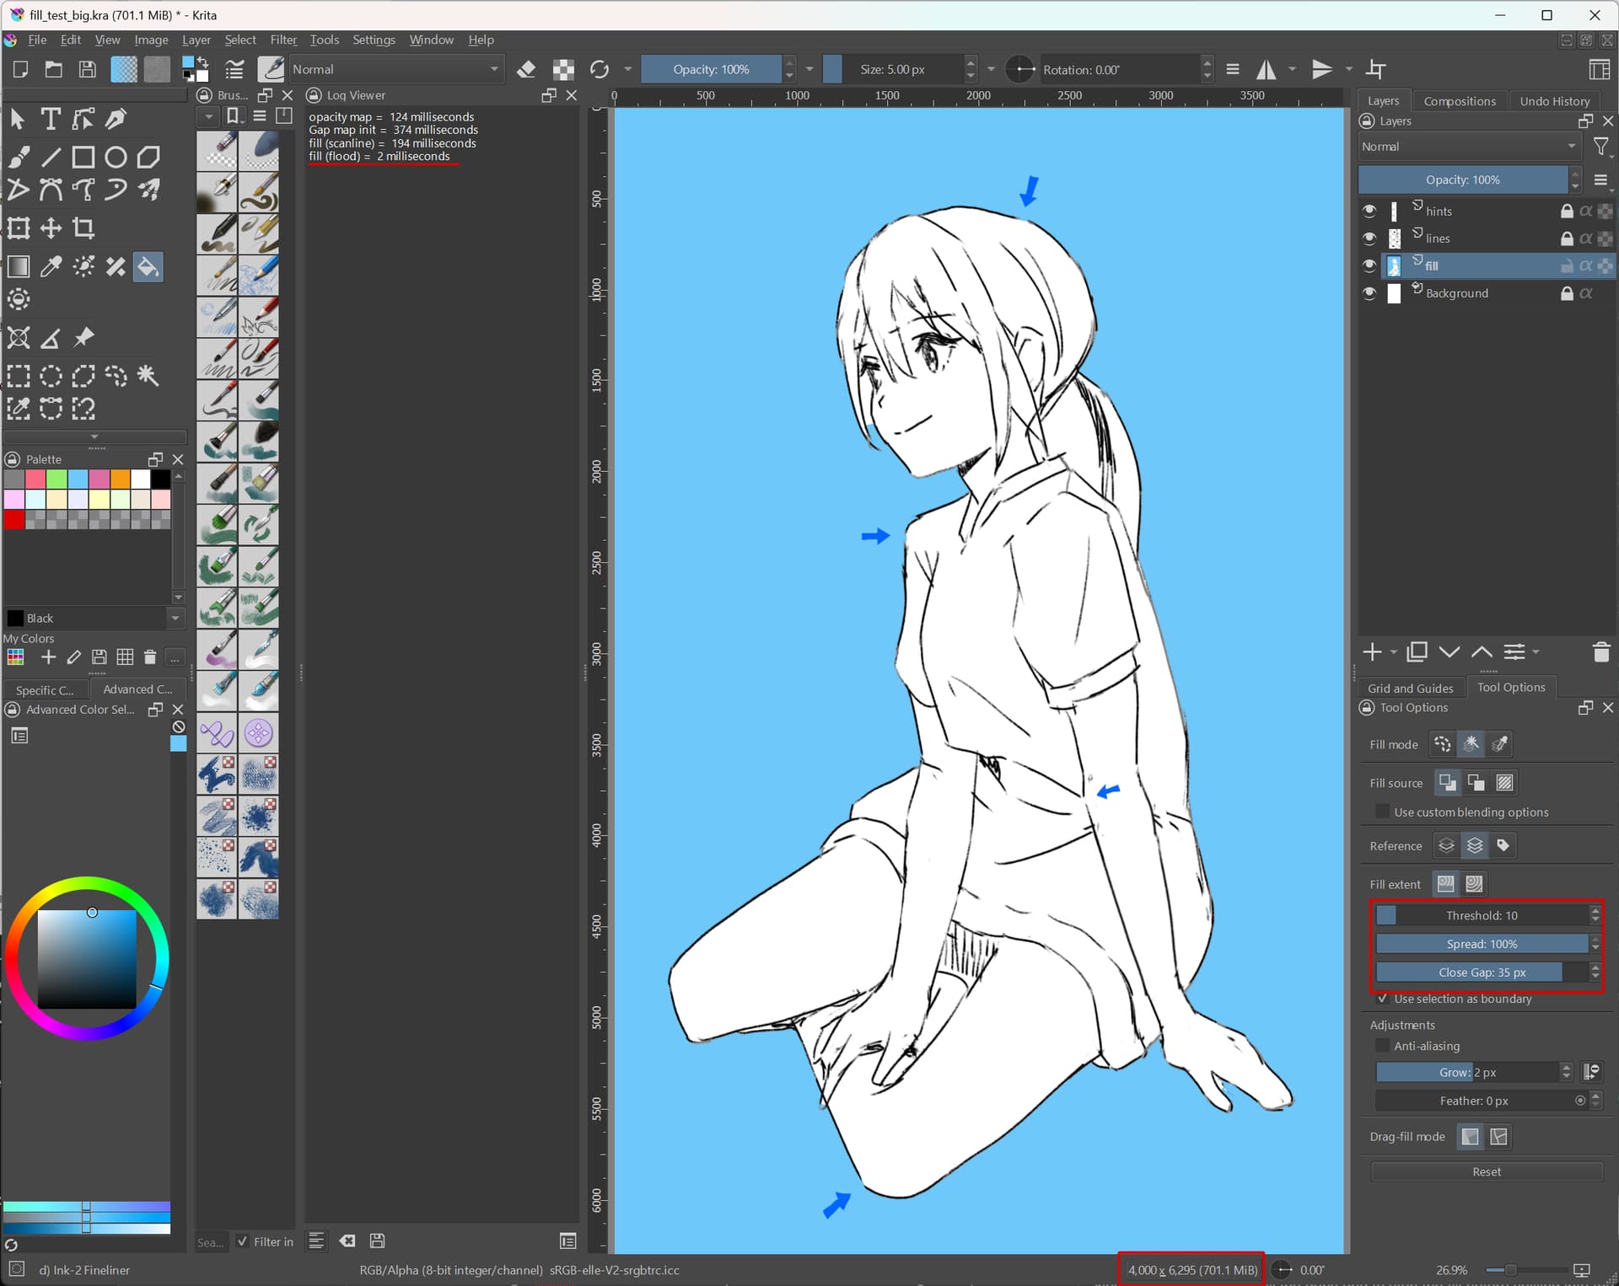Select the Fill bucket tool
Viewport: 1619px width, 1286px height.
pyautogui.click(x=148, y=267)
